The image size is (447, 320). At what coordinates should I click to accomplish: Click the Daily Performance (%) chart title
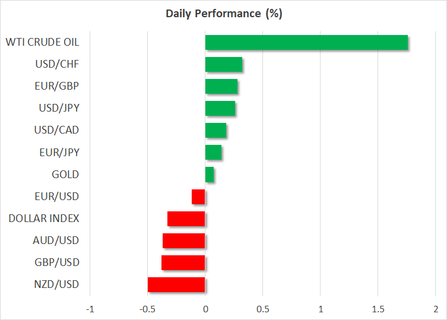coord(223,14)
